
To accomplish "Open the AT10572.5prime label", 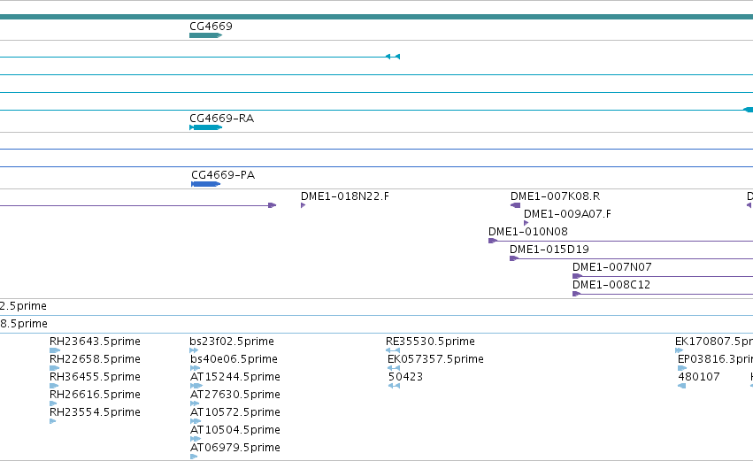I will [235, 412].
